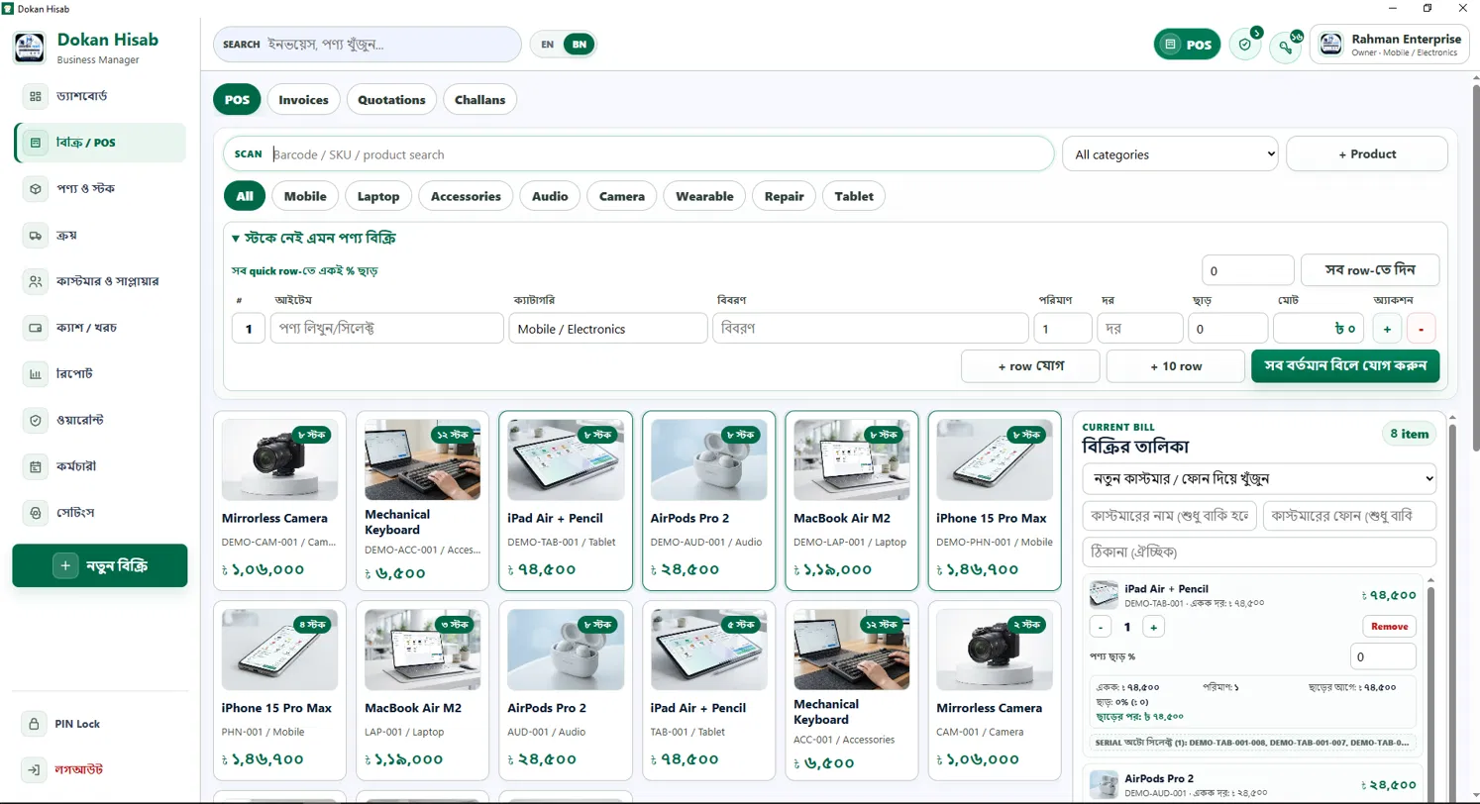Click + 10 row button
The width and height of the screenshot is (1480, 804).
pos(1176,366)
